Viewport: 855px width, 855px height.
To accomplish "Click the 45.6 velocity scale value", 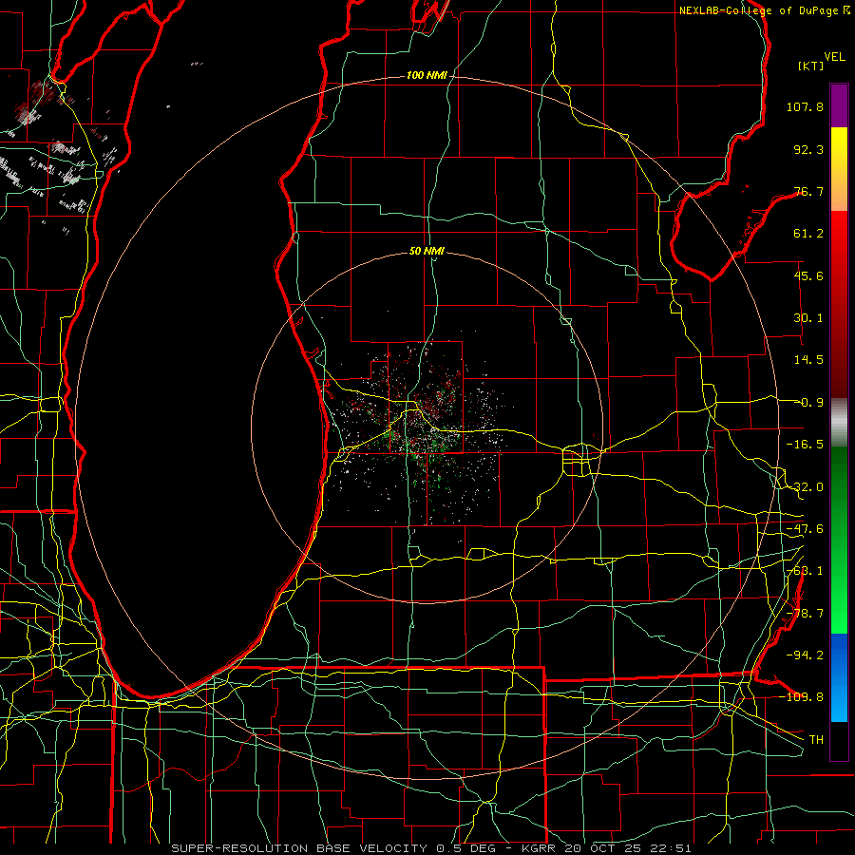I will coord(808,275).
